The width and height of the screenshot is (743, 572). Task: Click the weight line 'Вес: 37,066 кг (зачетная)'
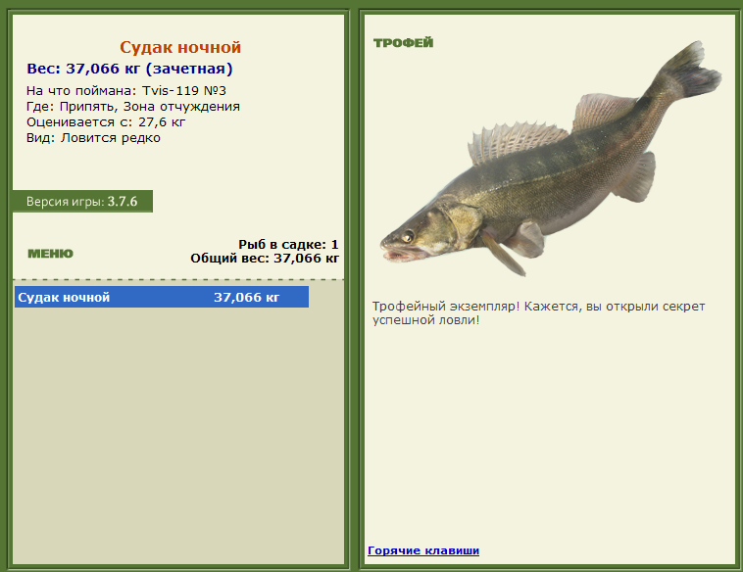tap(129, 69)
